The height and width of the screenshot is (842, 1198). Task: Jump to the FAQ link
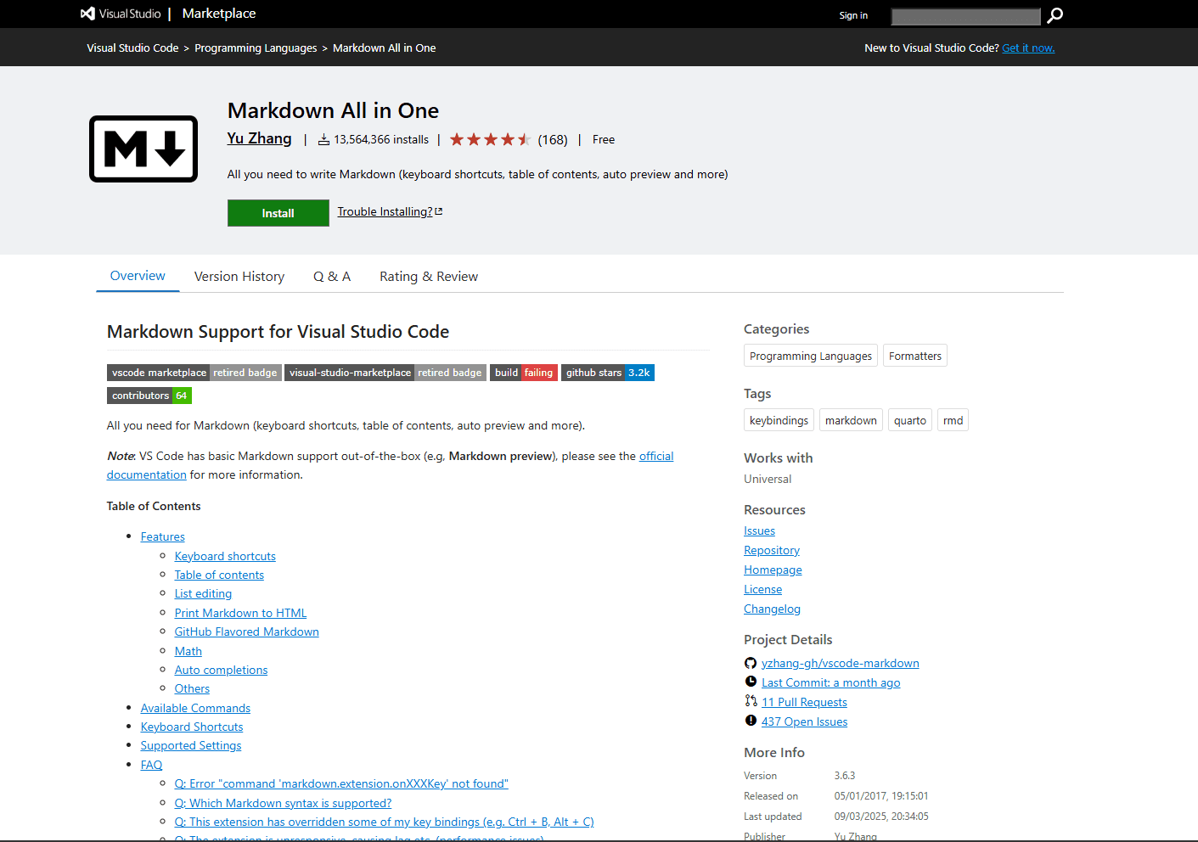click(151, 765)
